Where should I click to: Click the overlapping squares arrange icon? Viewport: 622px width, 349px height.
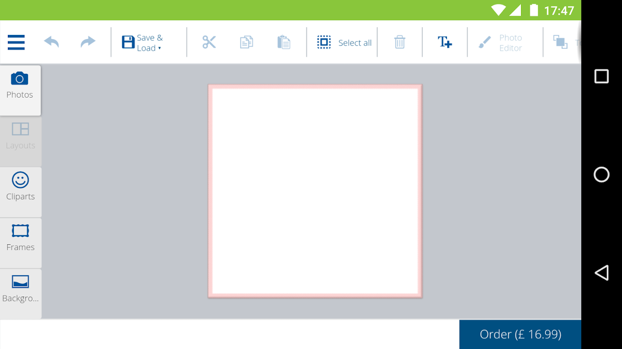[560, 42]
